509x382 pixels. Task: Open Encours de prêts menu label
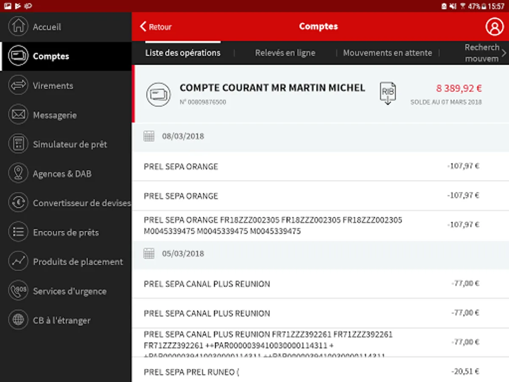tap(66, 232)
